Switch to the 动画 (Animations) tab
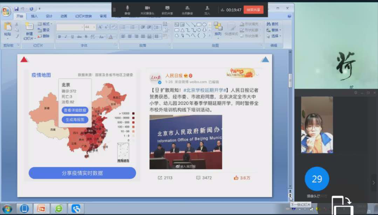The image size is (378, 215). click(64, 16)
